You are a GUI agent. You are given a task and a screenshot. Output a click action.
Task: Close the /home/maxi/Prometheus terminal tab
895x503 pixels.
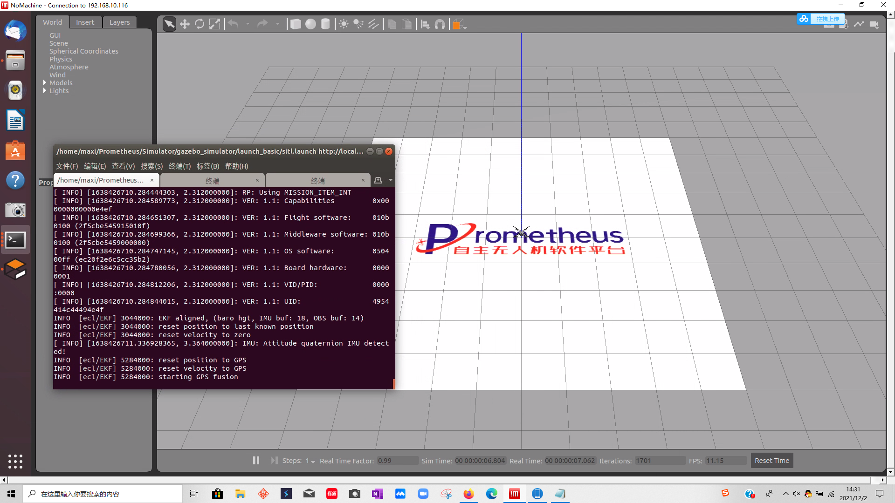click(x=152, y=180)
